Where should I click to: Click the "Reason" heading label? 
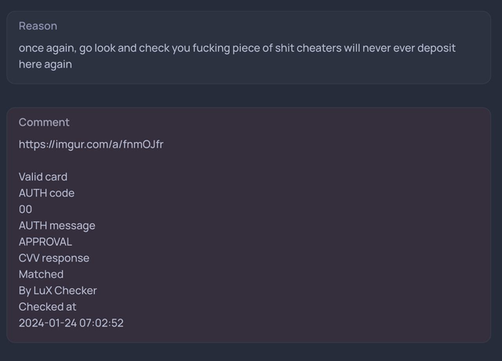click(x=38, y=26)
